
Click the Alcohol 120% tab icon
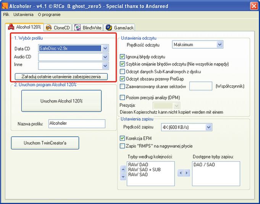coord(11,27)
